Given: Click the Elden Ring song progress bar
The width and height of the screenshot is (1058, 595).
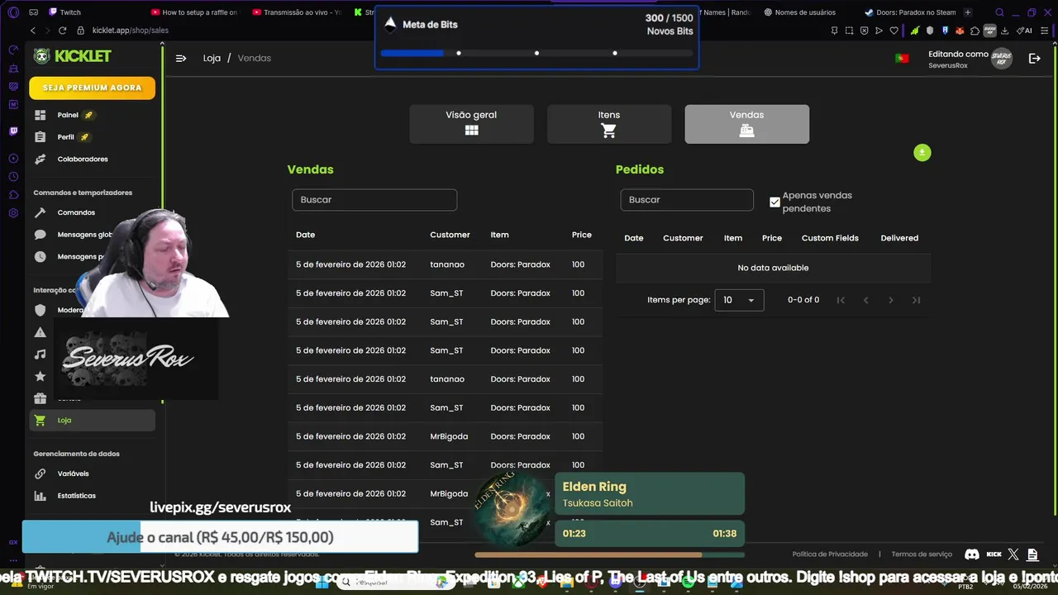Looking at the screenshot, I should [x=609, y=555].
